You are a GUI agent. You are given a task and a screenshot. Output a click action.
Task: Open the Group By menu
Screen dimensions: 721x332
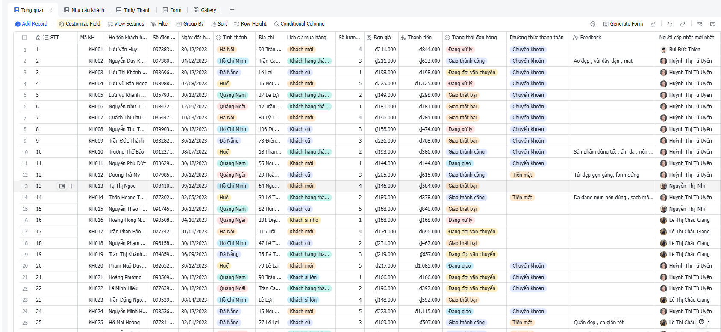[x=190, y=24]
